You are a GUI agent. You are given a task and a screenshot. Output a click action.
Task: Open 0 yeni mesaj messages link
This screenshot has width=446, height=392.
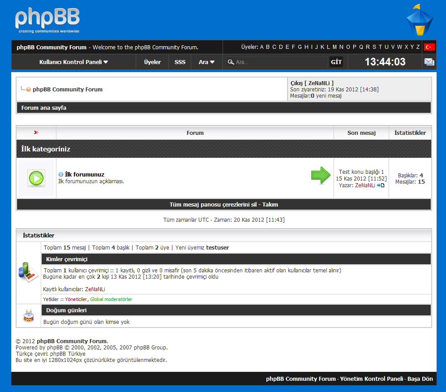tap(326, 96)
